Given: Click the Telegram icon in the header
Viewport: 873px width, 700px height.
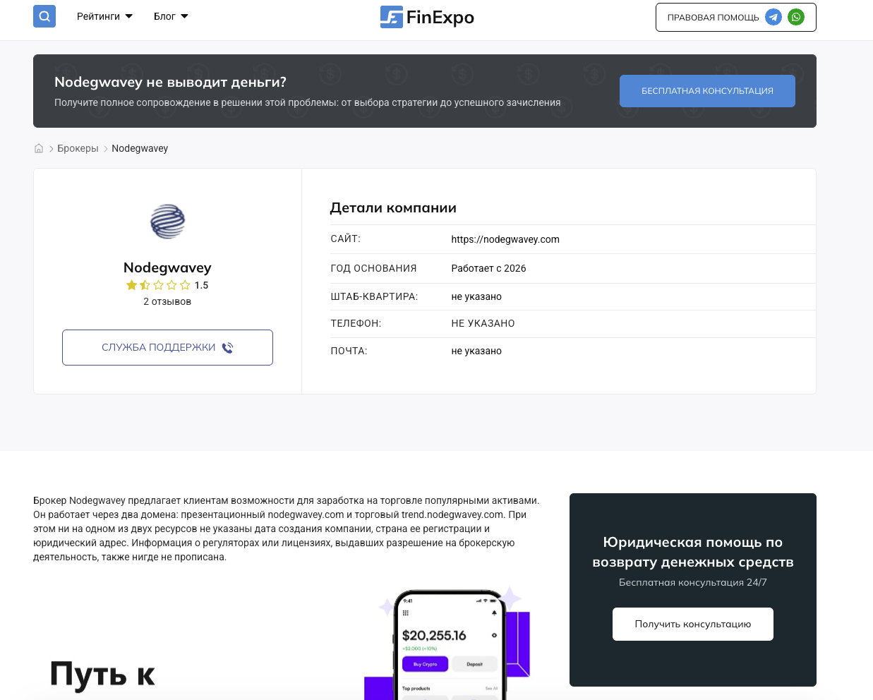Looking at the screenshot, I should click(x=773, y=17).
